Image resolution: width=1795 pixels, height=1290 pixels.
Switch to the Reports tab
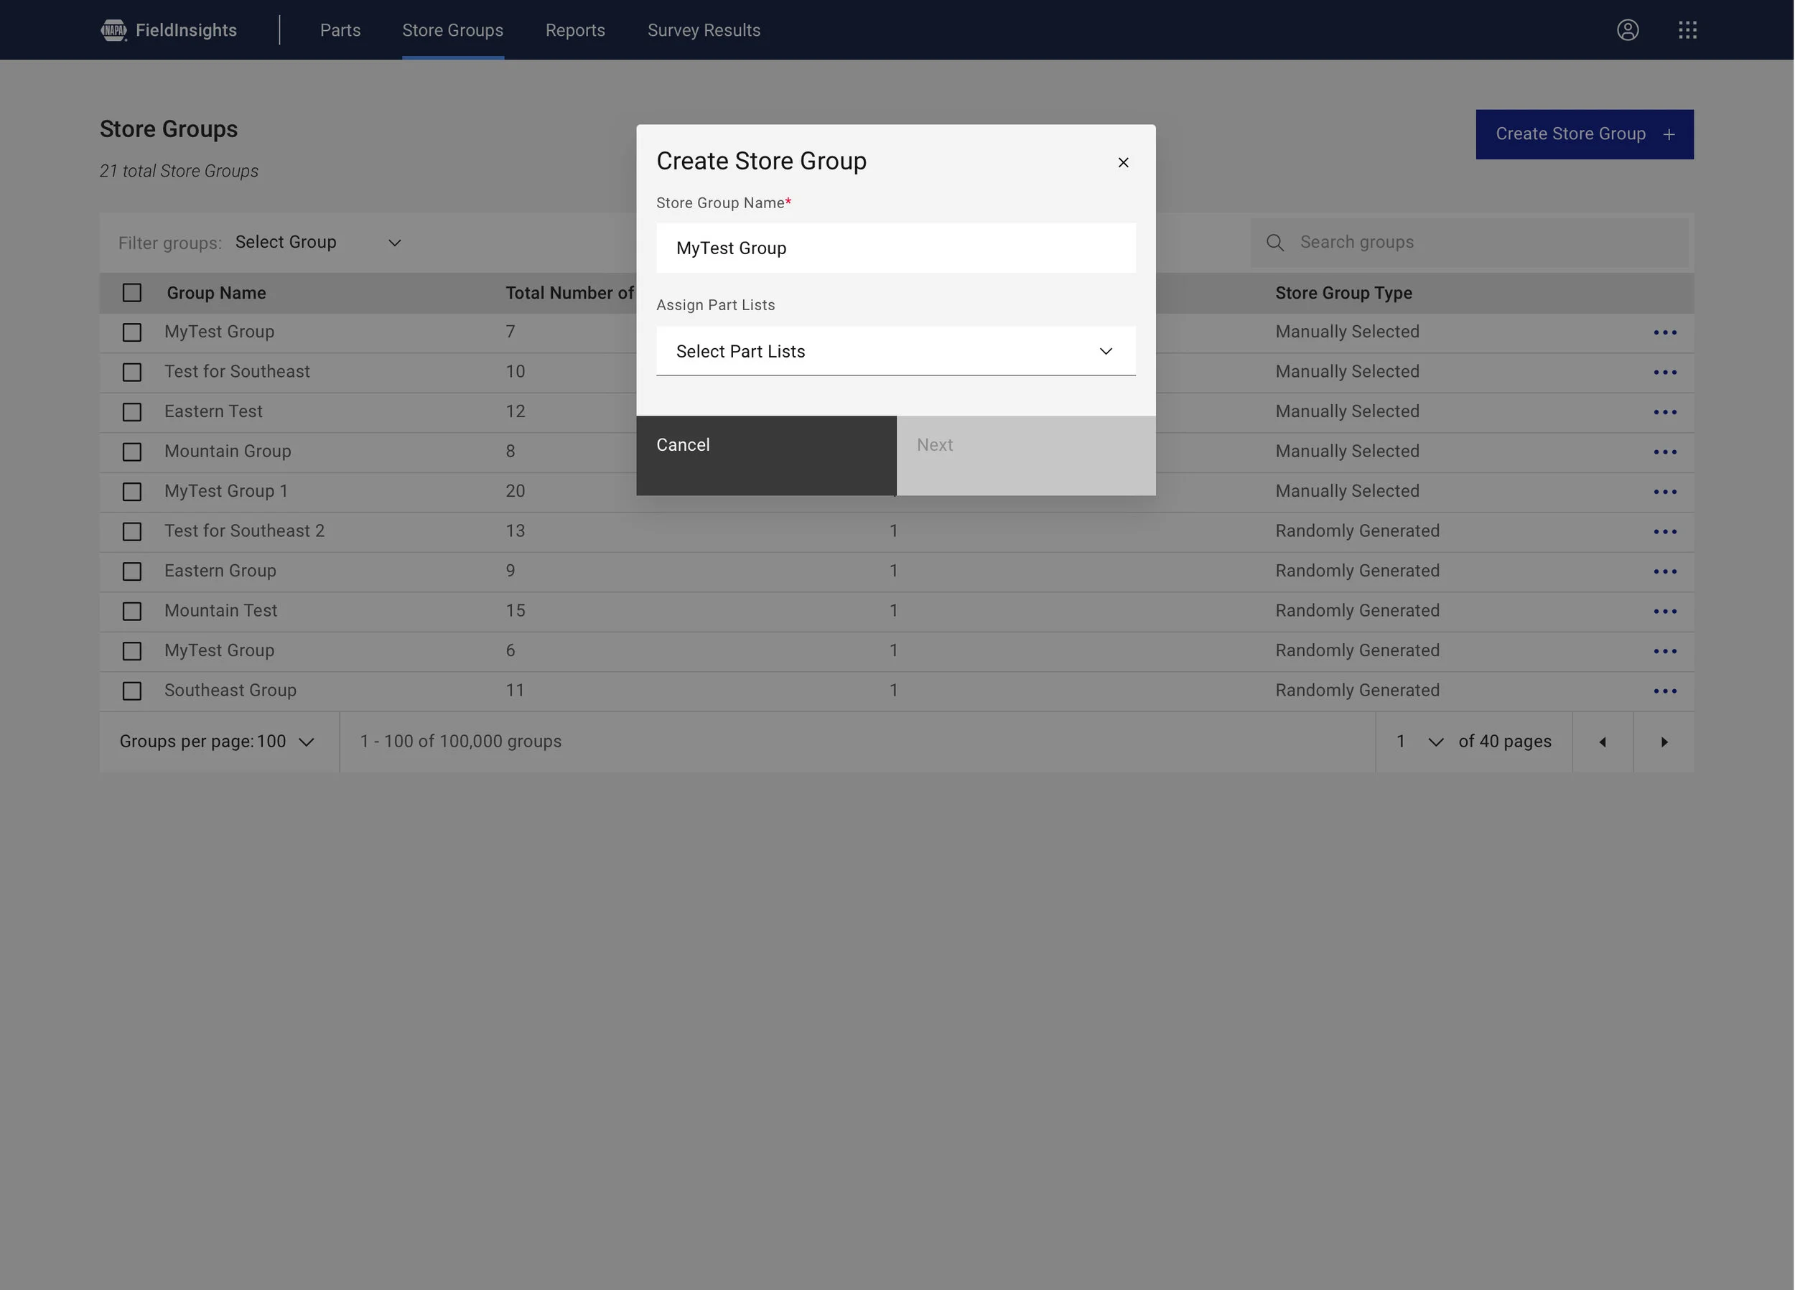[x=574, y=30]
